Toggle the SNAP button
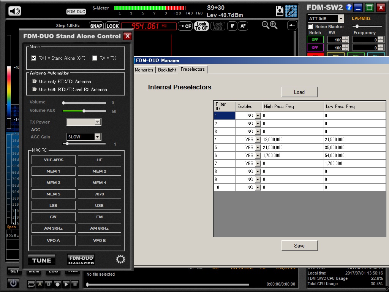 coord(96,26)
